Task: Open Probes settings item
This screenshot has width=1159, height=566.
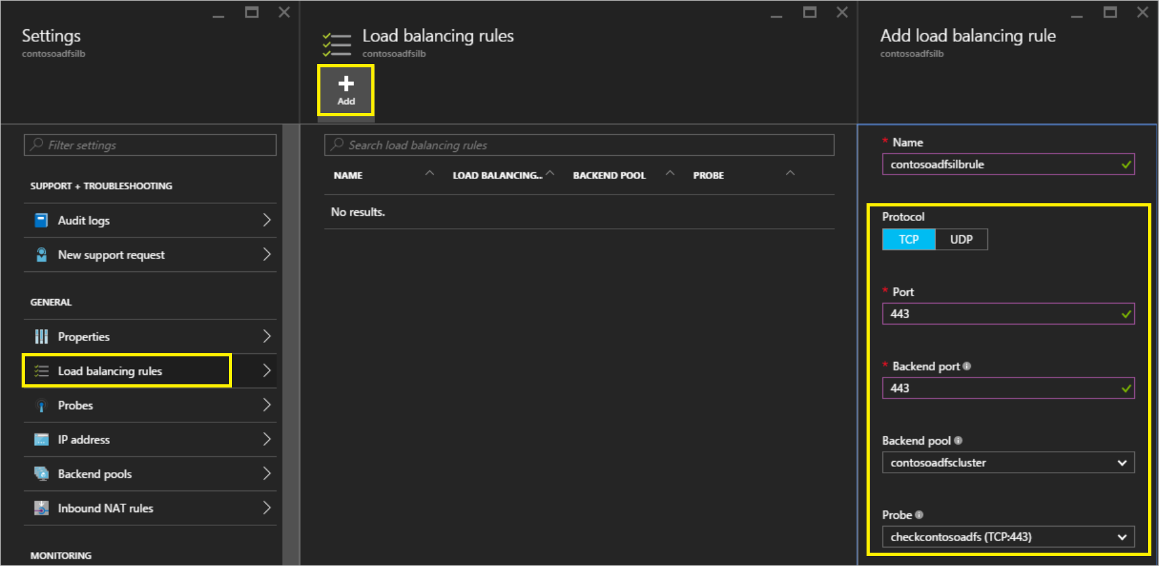Action: coord(150,405)
